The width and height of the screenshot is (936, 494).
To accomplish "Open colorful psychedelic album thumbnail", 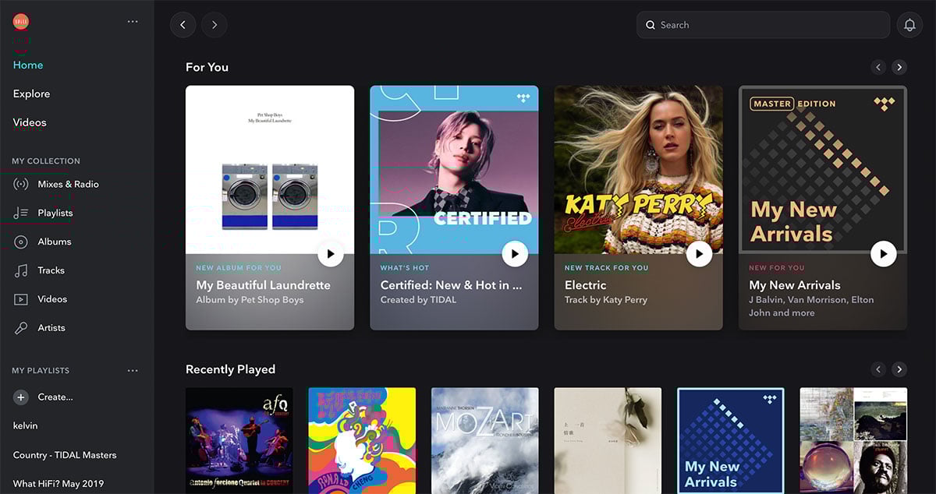I will pos(362,441).
